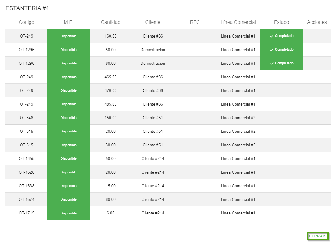Click the Línea Comercial column header
The image size is (335, 245).
click(x=238, y=22)
